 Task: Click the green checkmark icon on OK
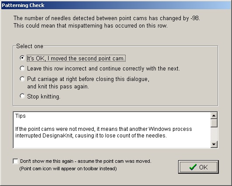(193, 167)
